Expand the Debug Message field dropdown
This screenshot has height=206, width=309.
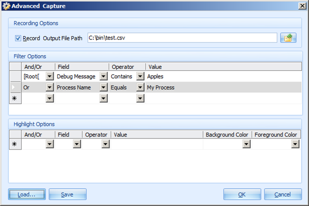click(x=103, y=76)
